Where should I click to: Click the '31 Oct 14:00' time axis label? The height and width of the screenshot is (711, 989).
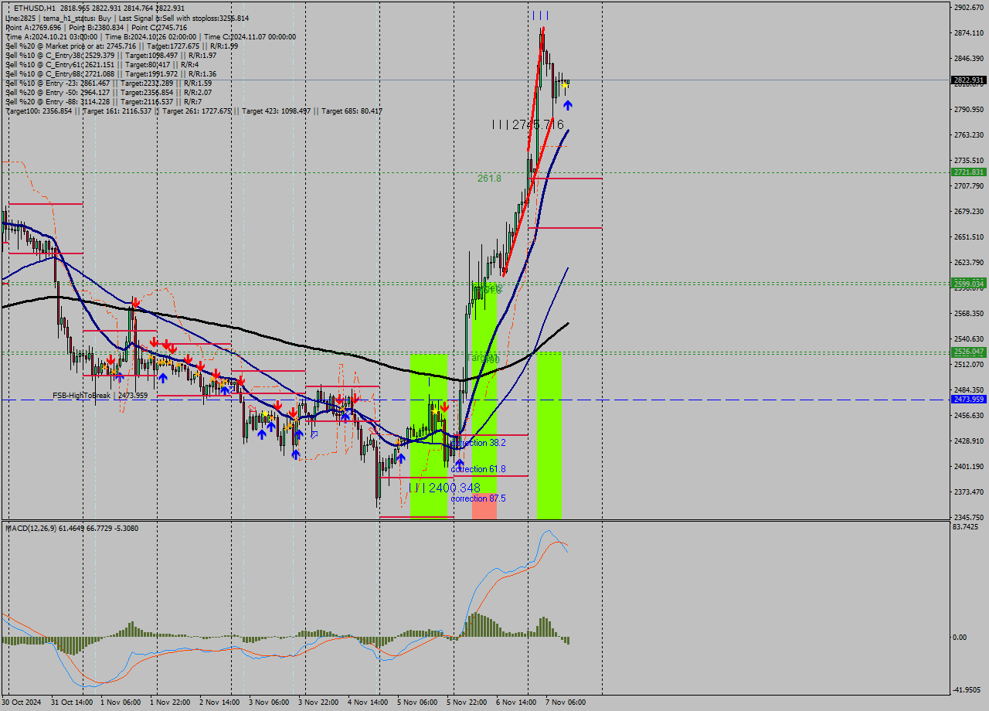71,702
